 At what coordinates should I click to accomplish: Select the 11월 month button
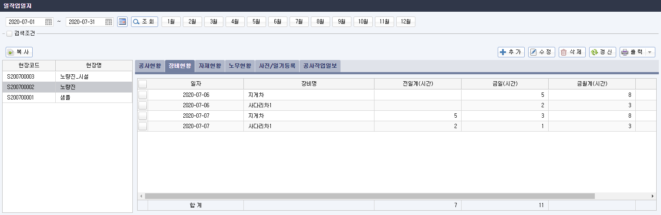click(384, 22)
